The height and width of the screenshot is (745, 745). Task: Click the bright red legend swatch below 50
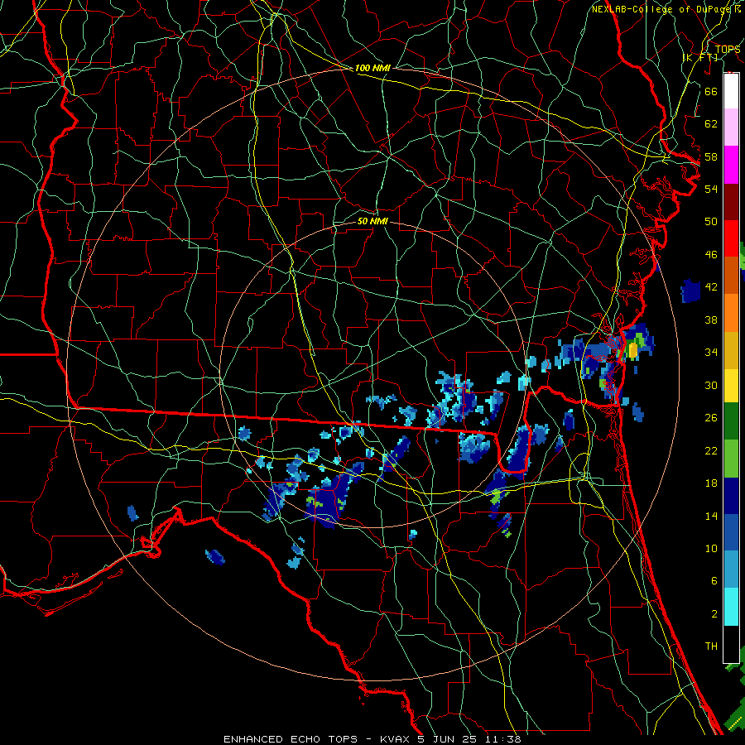click(x=731, y=238)
